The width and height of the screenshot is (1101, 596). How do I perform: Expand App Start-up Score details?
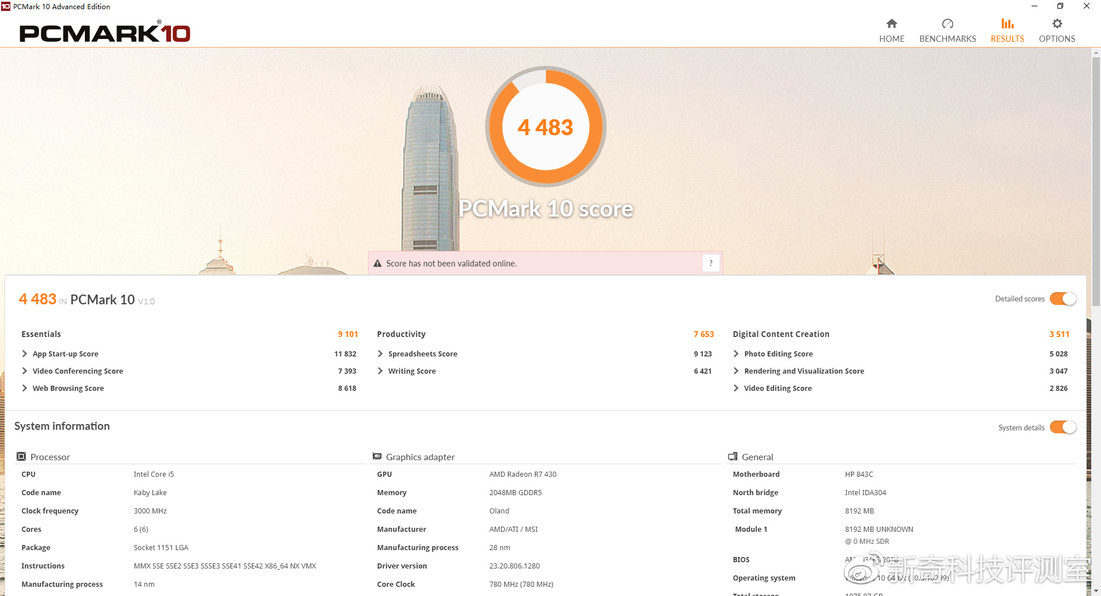25,354
